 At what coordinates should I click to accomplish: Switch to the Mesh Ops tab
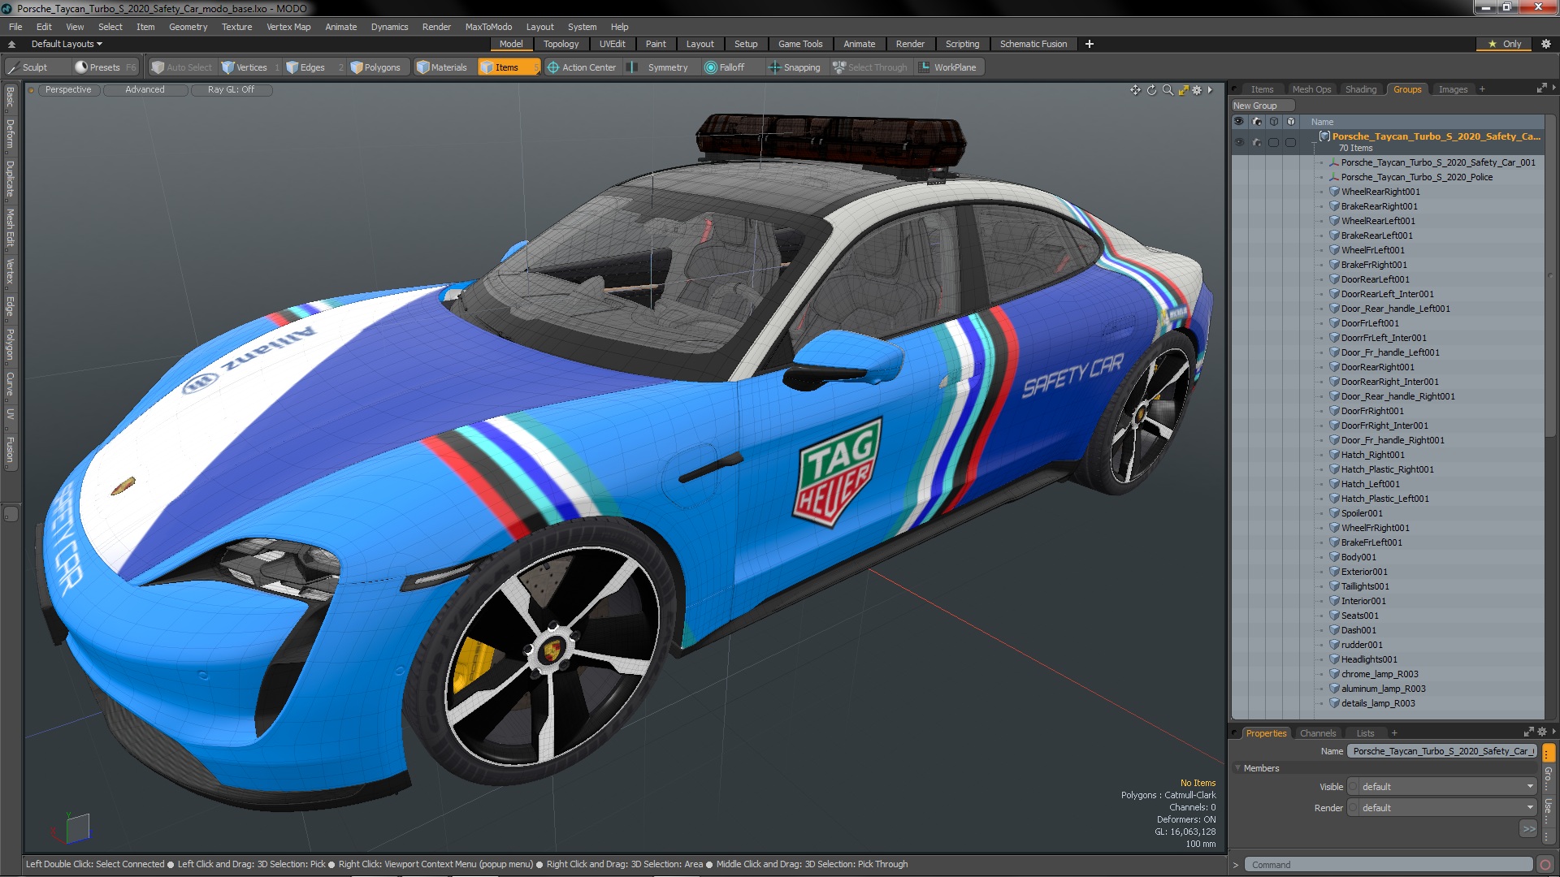1311,89
